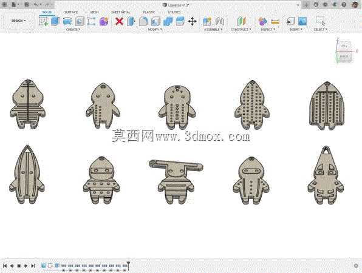Click the red X Delete tool
Screen dimensions: 362x273
click(119, 21)
